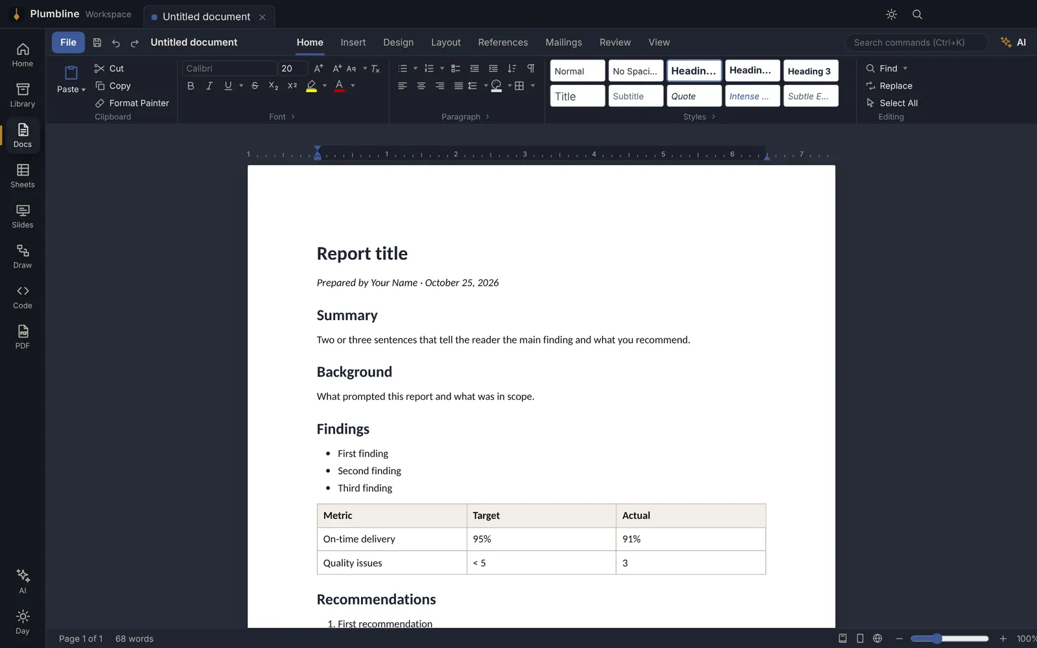Switch to Day mode in sidebar

click(x=23, y=622)
